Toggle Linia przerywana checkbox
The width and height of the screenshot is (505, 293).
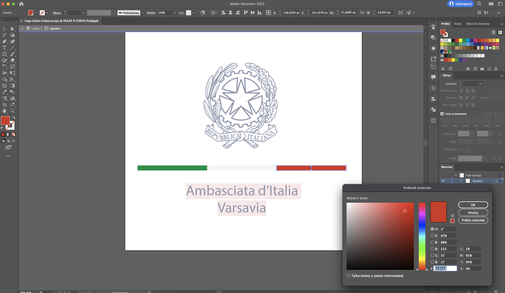(442, 114)
